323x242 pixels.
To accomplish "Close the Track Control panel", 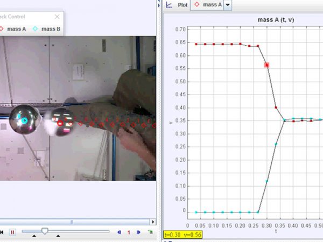I will [x=57, y=17].
